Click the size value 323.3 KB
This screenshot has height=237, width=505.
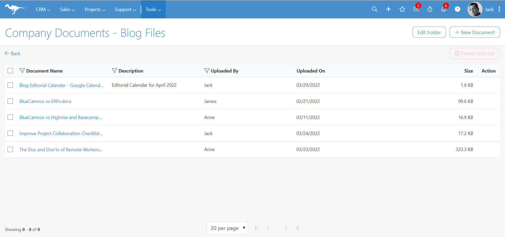[x=464, y=149]
